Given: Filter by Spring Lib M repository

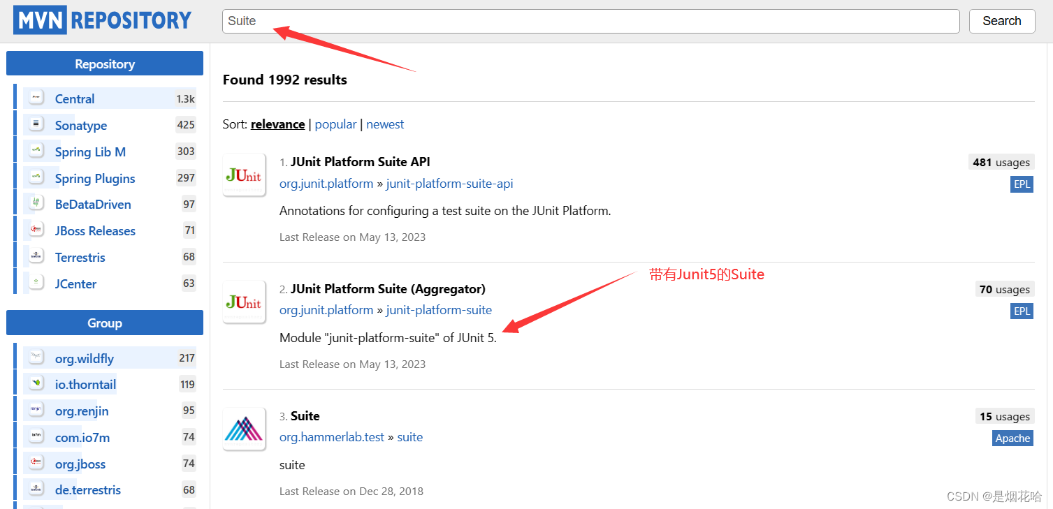Looking at the screenshot, I should coord(90,152).
